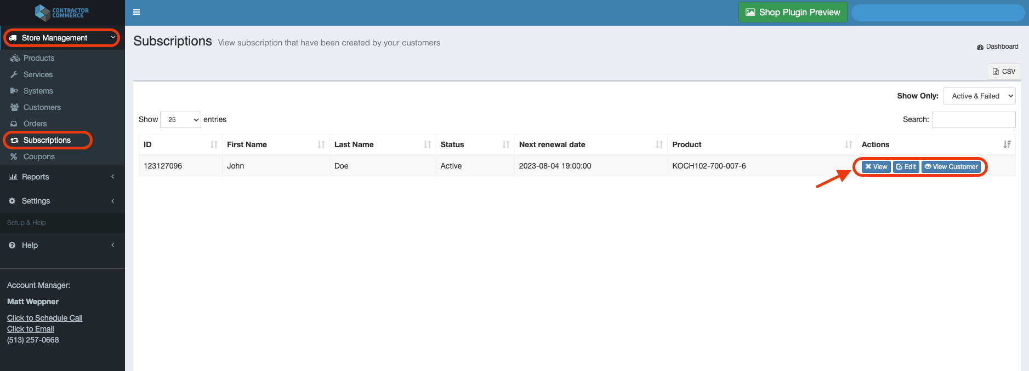Sort table by Status column
The height and width of the screenshot is (371, 1029).
[x=475, y=144]
